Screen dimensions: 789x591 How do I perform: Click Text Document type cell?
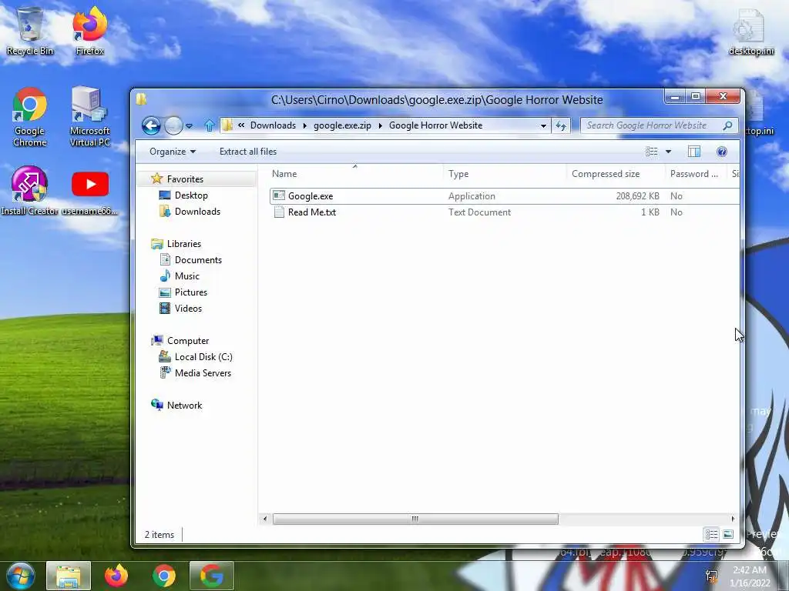coord(479,212)
